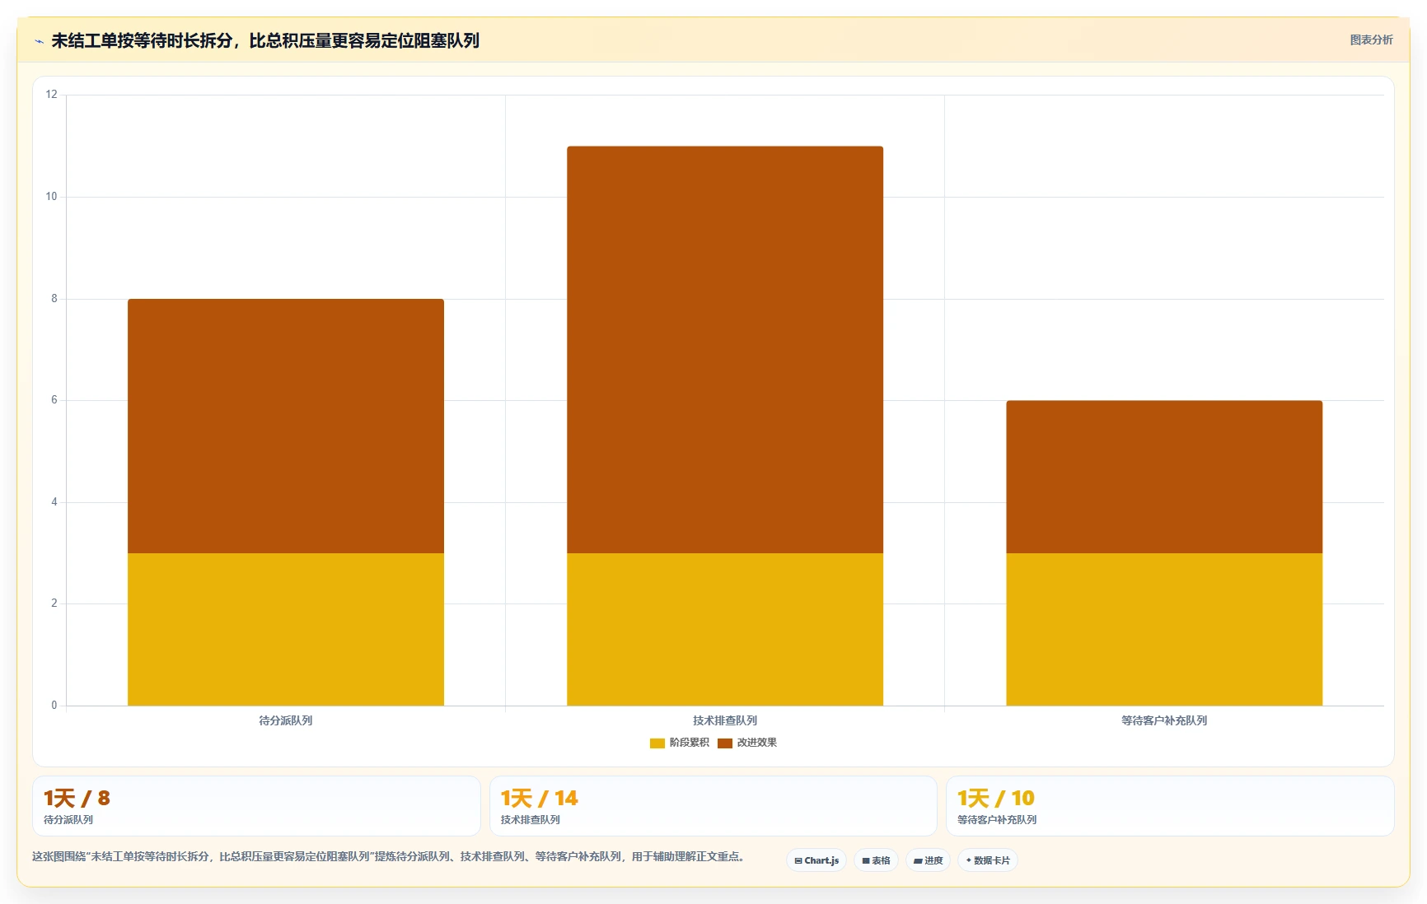Click the y-axis label 10
The height and width of the screenshot is (904, 1427).
(x=52, y=197)
